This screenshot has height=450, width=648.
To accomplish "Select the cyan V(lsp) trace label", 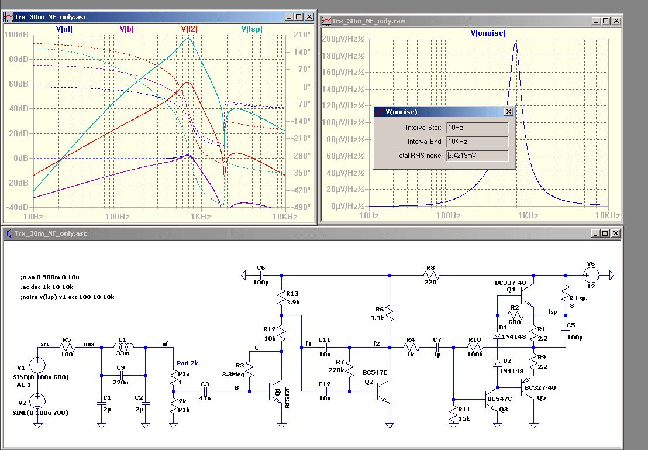I will [x=253, y=28].
